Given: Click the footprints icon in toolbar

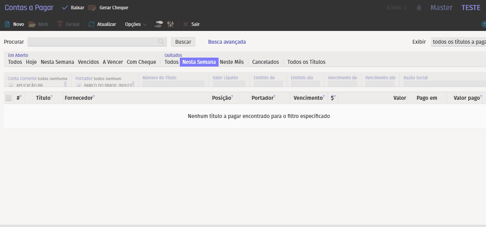Looking at the screenshot, I should click(x=159, y=24).
